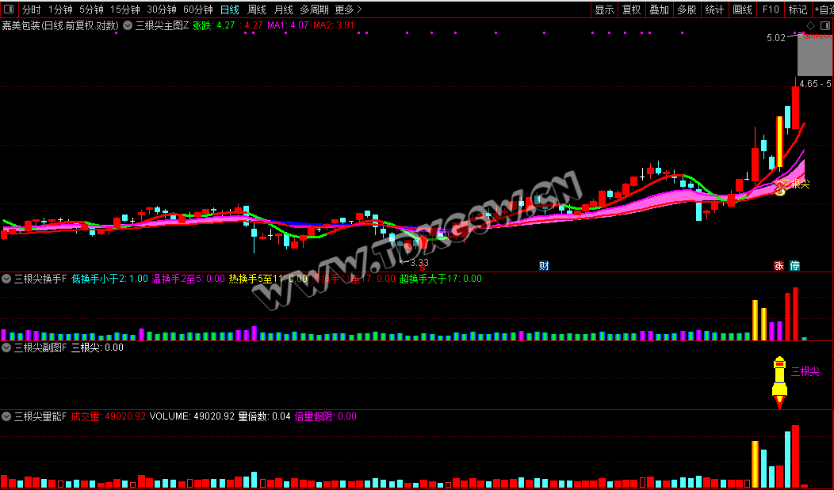The width and height of the screenshot is (834, 490).
Task: Click the 复权 button in toolbar
Action: click(x=631, y=9)
